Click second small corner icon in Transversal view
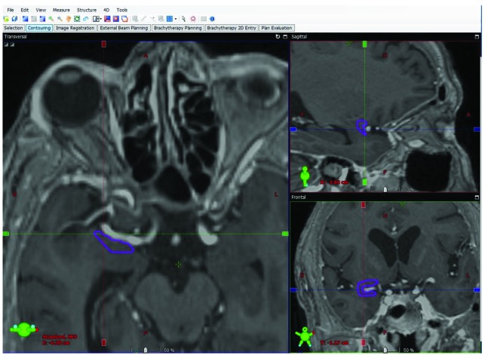The width and height of the screenshot is (485, 355). pyautogui.click(x=12, y=44)
